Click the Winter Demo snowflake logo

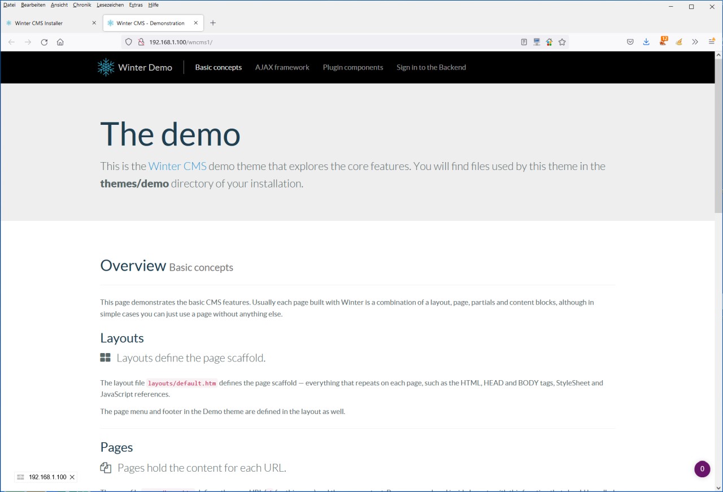[x=106, y=67]
